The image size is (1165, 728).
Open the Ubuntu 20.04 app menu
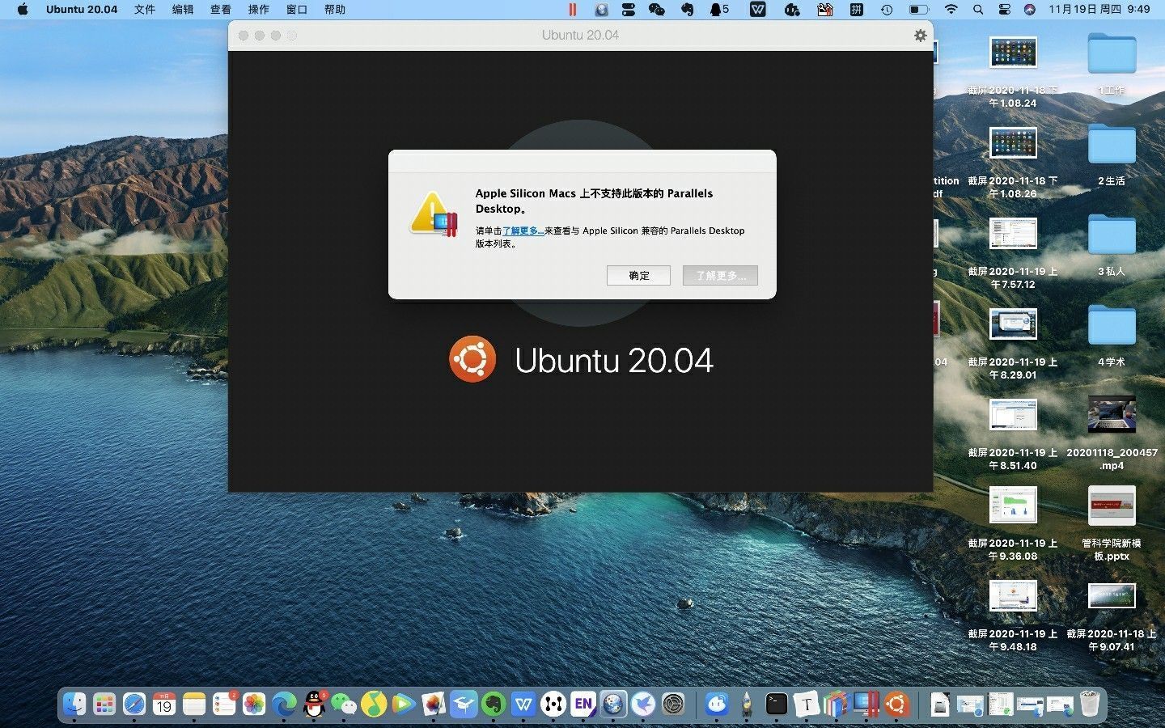tap(82, 10)
